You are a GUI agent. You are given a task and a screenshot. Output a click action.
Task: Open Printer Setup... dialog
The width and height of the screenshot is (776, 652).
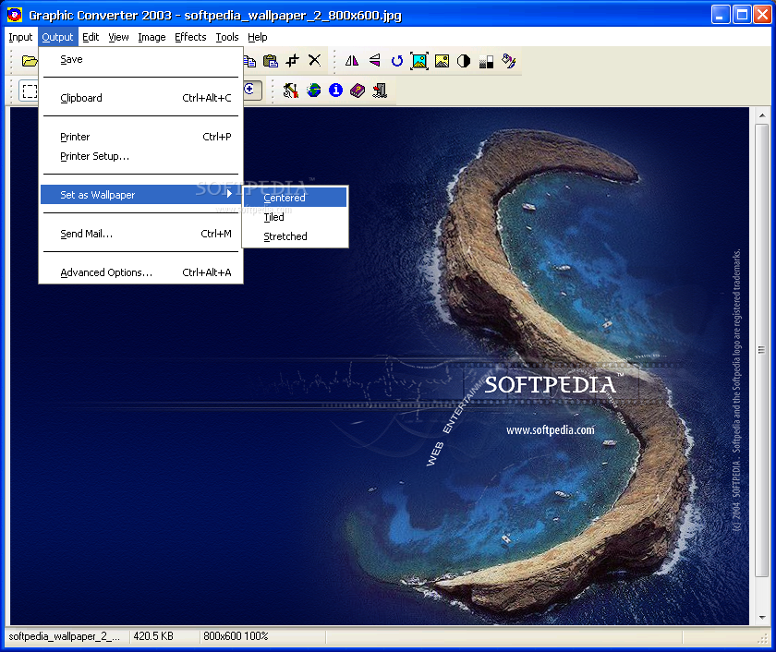pos(141,156)
